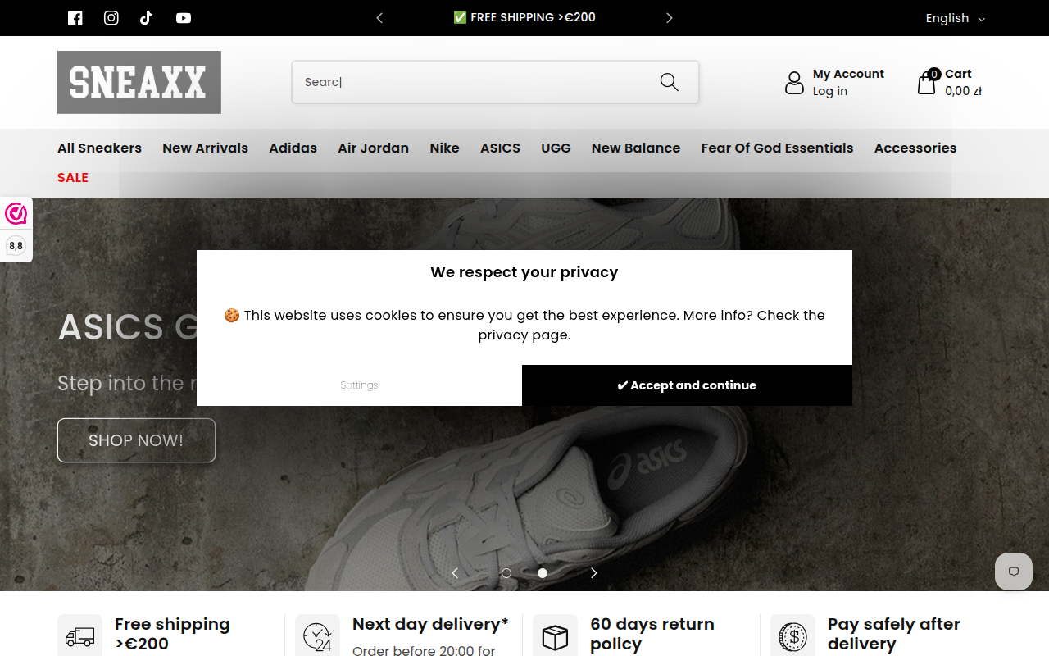Viewport: 1049px width, 656px height.
Task: Open the YouTube channel link
Action: [184, 18]
